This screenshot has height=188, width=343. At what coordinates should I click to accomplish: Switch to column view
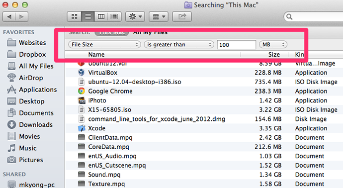click(101, 16)
